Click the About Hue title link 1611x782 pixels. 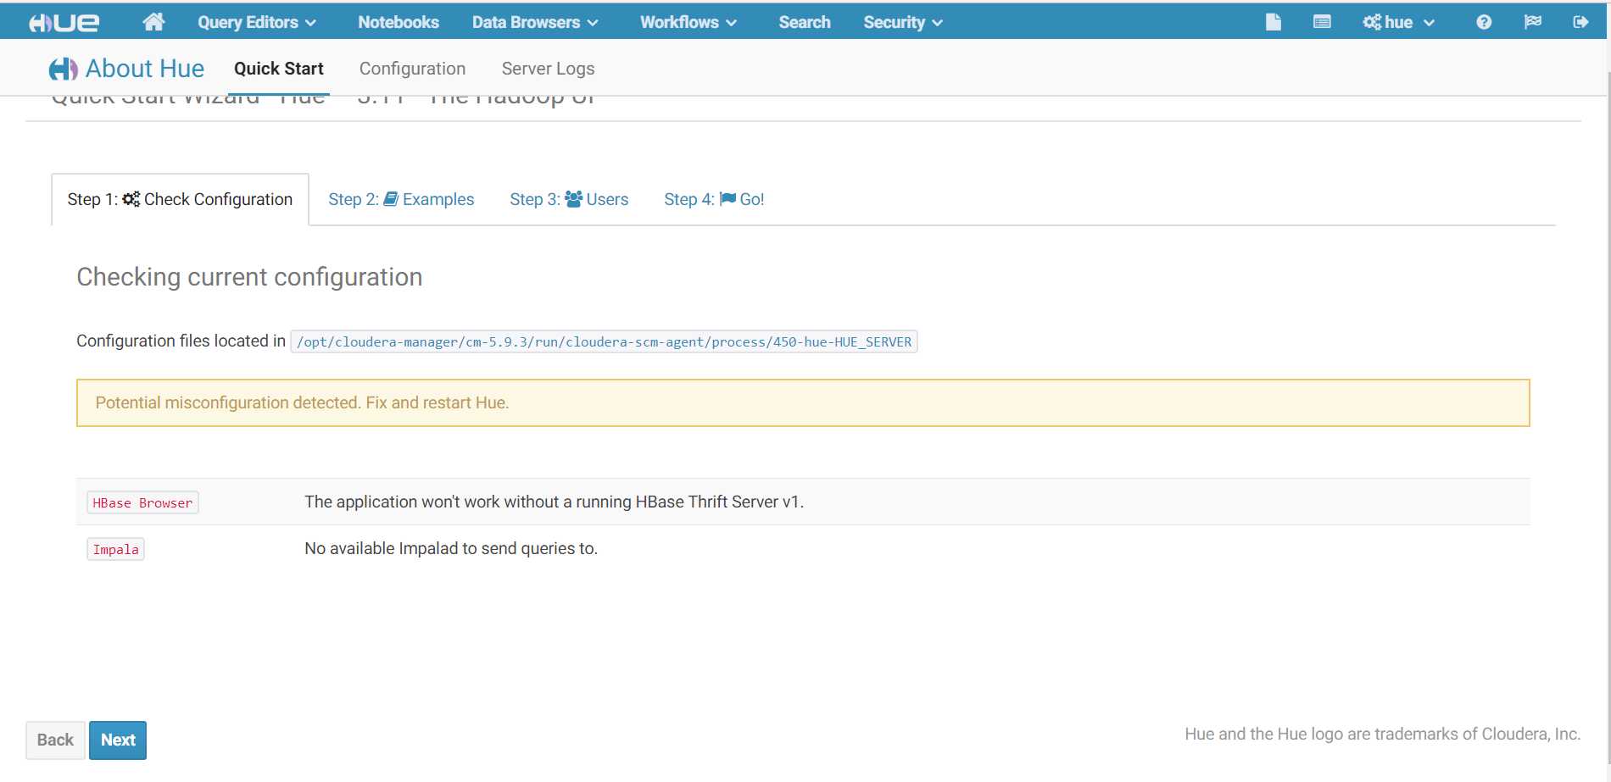[x=145, y=69]
